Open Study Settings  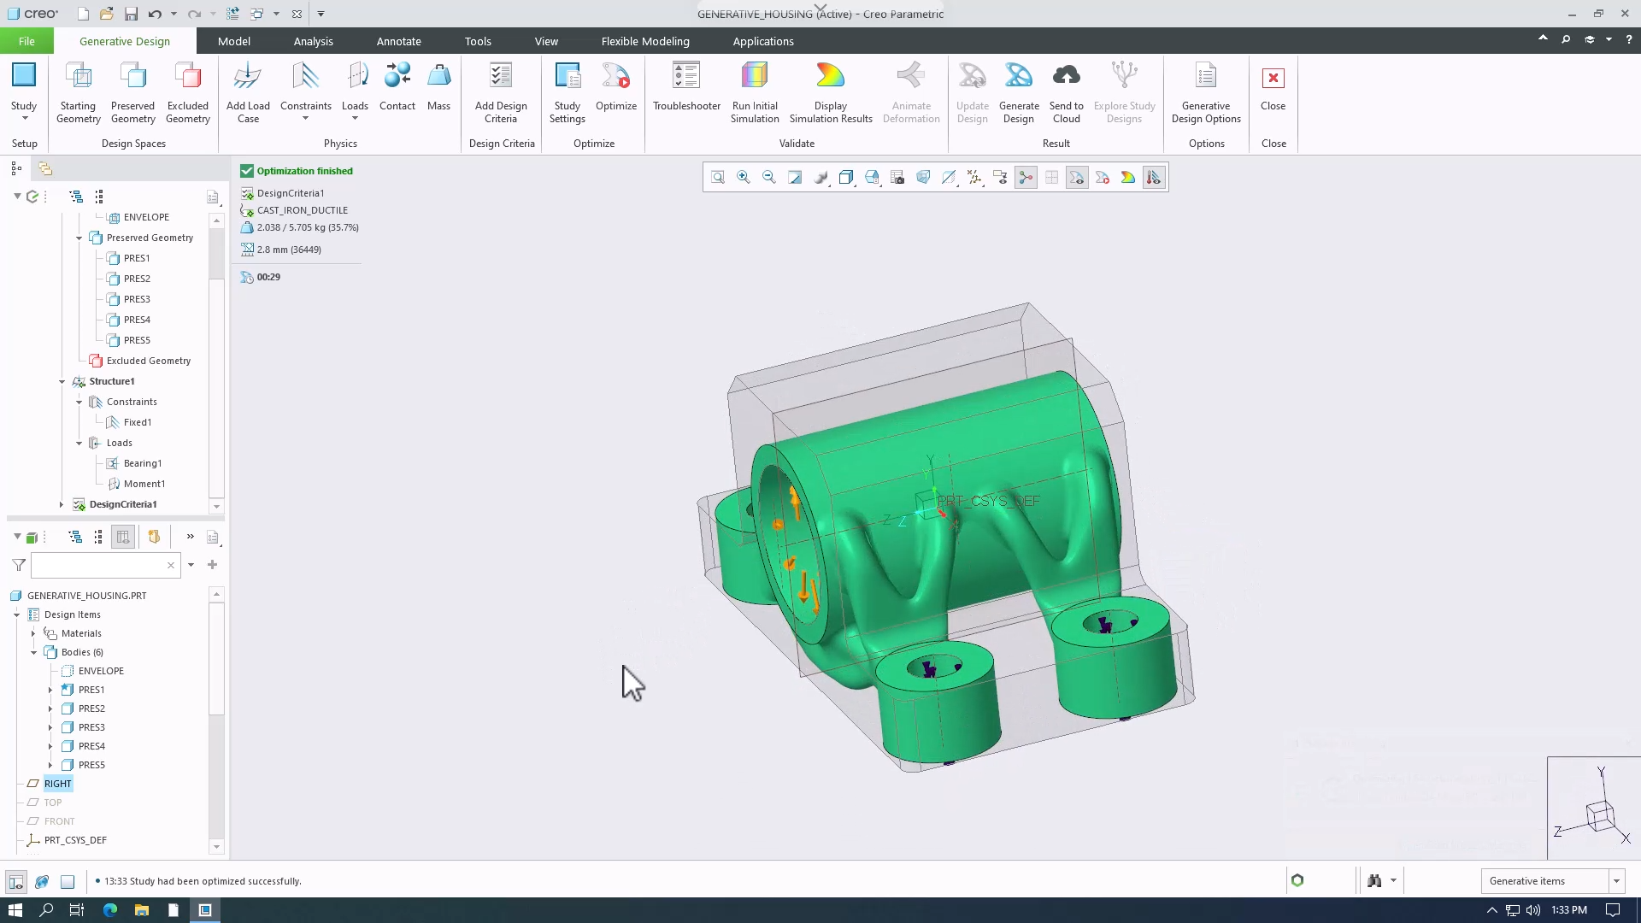pos(567,93)
